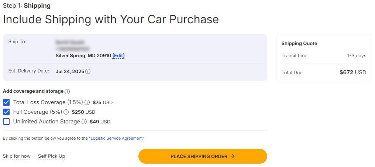Screen dimensions: 375x167
Task: Enable the Unlimited Auction Storage checkbox
Action: pyautogui.click(x=6, y=122)
